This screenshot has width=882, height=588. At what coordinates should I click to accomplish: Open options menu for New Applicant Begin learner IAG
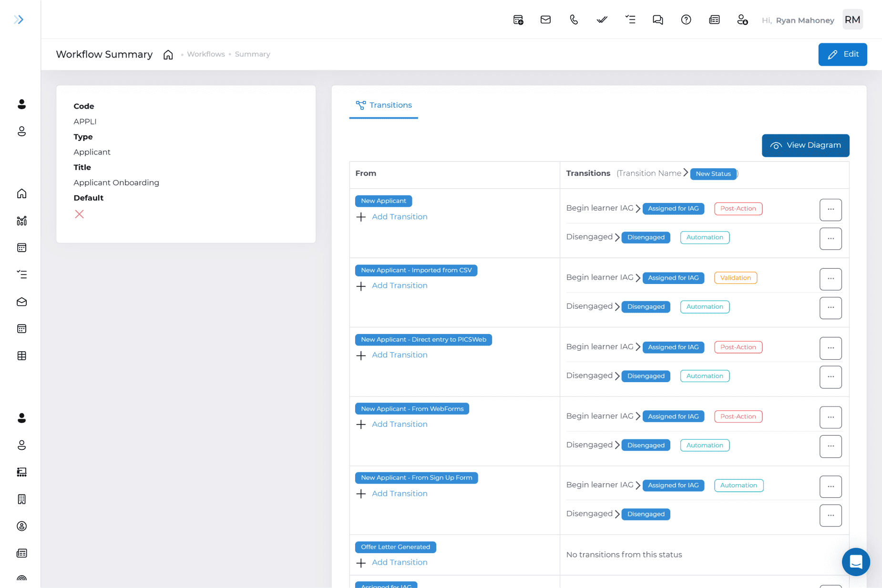[x=831, y=210]
